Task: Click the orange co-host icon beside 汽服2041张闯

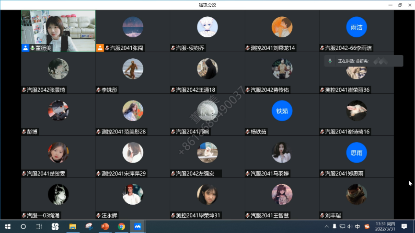Action: pyautogui.click(x=100, y=48)
